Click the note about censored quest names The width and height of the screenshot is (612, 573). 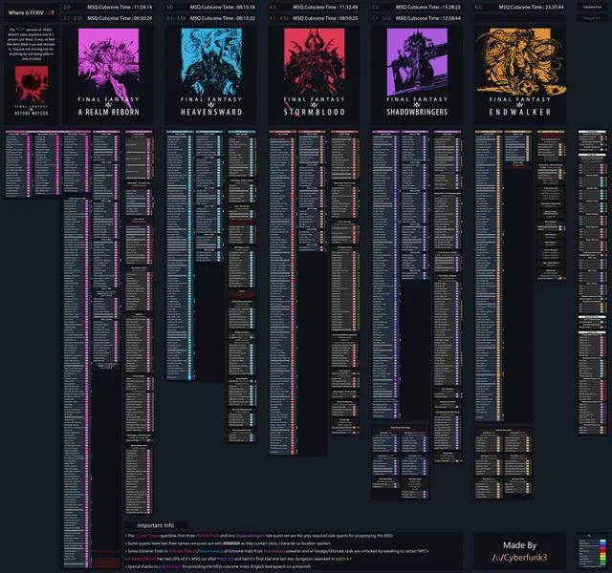(229, 543)
